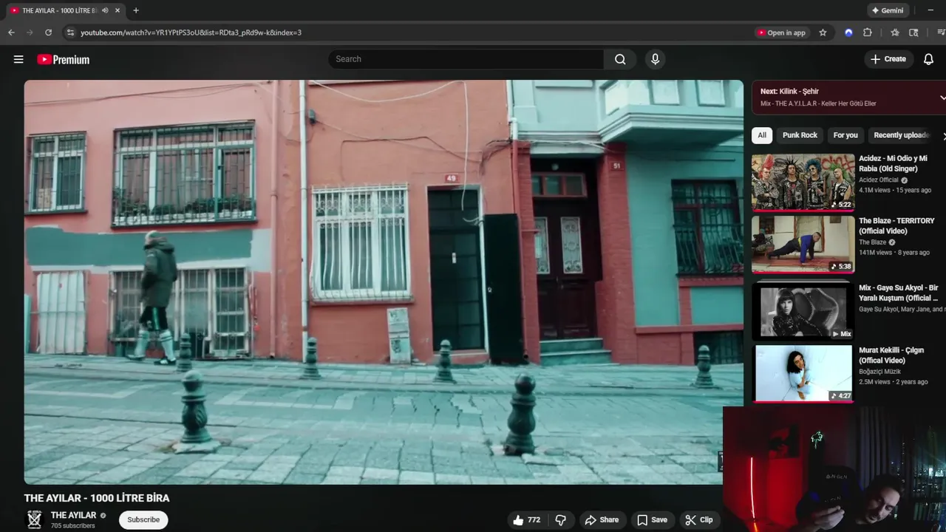Click the Acidez - Mi Odio y Mi Rabia title
Viewport: 946px width, 532px height.
pyautogui.click(x=893, y=163)
